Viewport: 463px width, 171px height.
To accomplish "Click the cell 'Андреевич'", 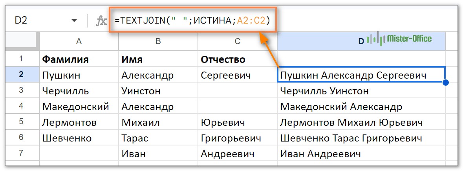I will (x=238, y=153).
